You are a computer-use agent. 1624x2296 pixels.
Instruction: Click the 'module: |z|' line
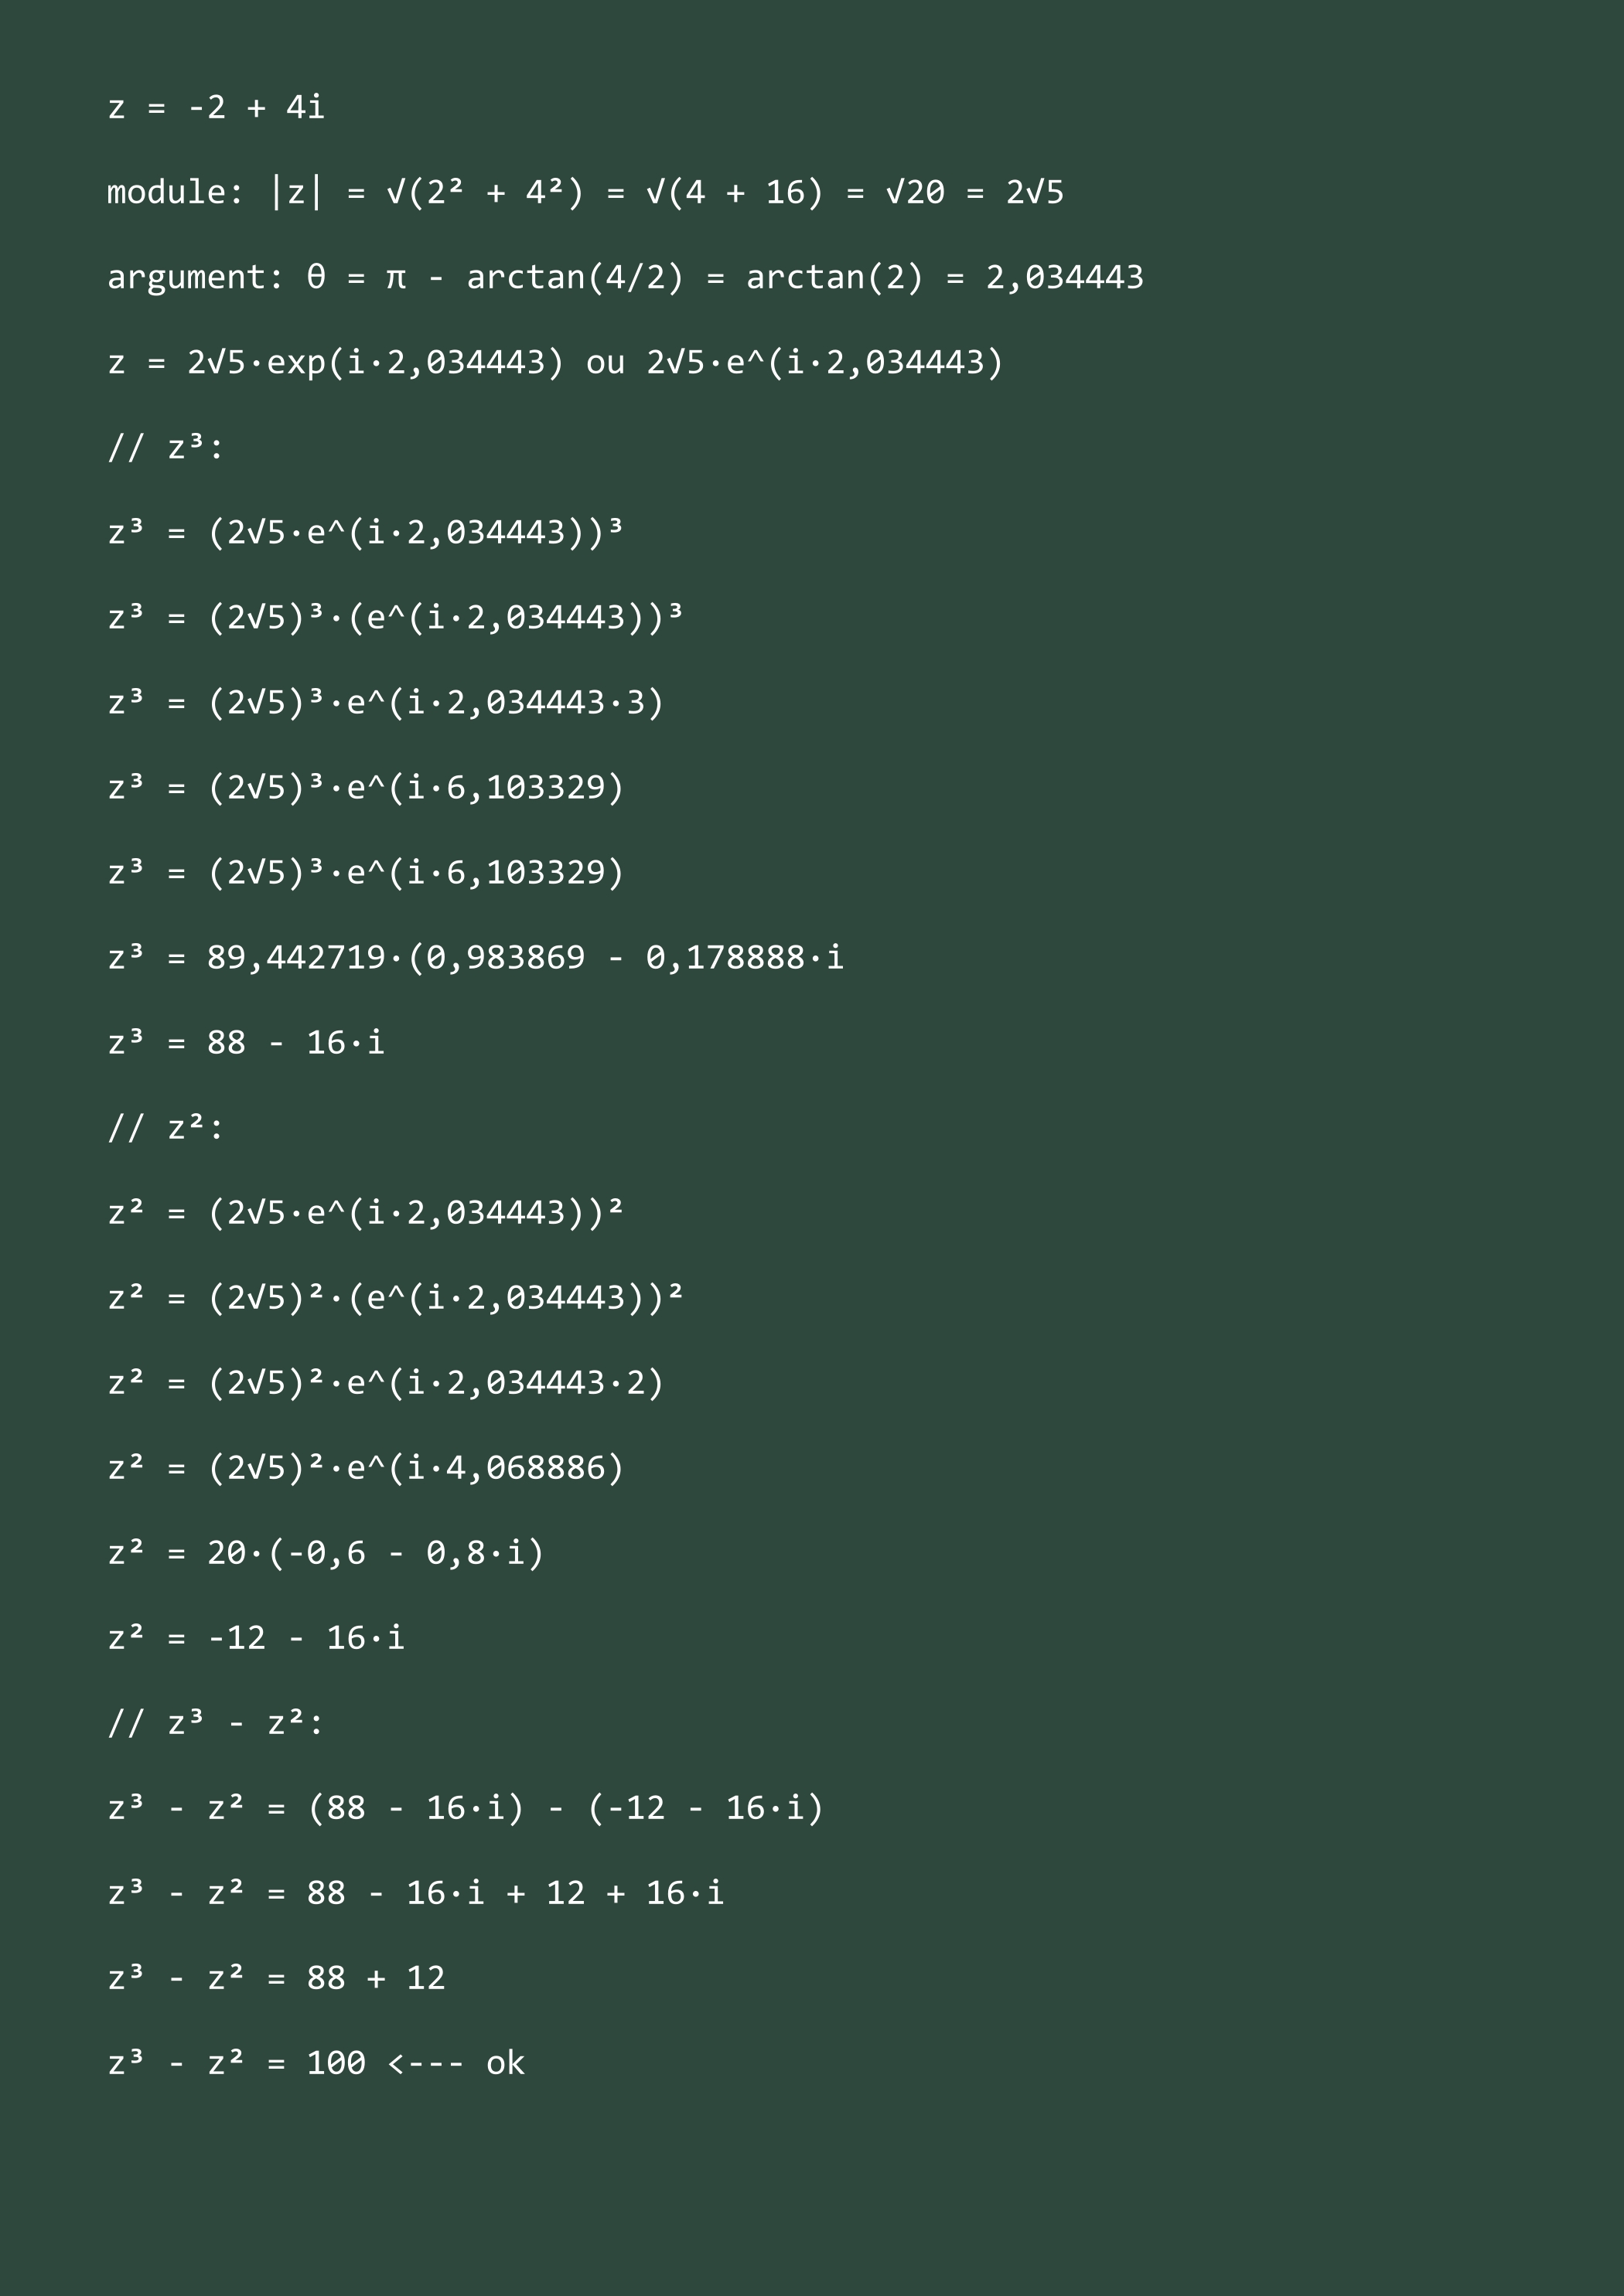[585, 192]
